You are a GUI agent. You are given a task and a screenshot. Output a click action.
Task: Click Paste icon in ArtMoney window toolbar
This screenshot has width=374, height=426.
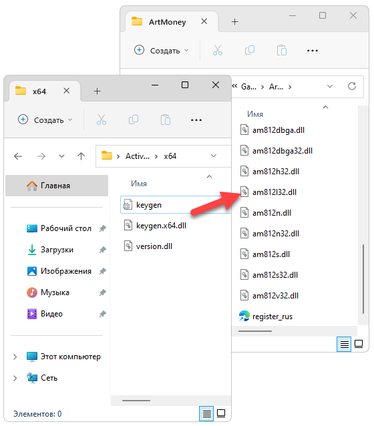pos(282,50)
